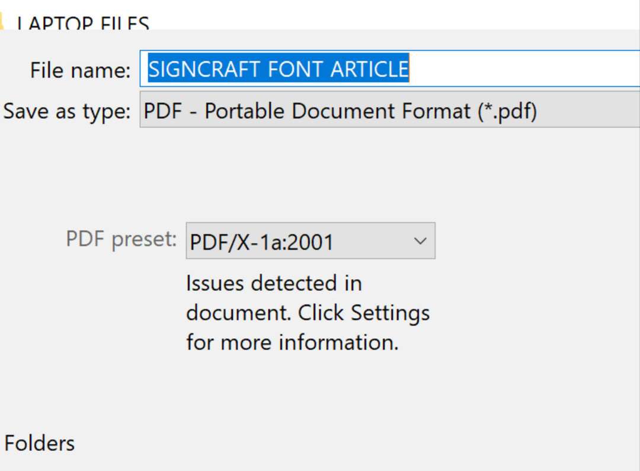Click the PDF - Portable Document Format value
Screen dimensions: 640x471
(x=308, y=111)
